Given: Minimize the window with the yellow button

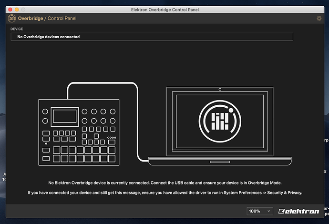Looking at the screenshot, I should coord(16,10).
